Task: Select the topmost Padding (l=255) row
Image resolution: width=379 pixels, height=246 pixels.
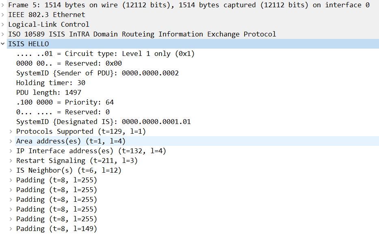Action: pyautogui.click(x=56, y=180)
